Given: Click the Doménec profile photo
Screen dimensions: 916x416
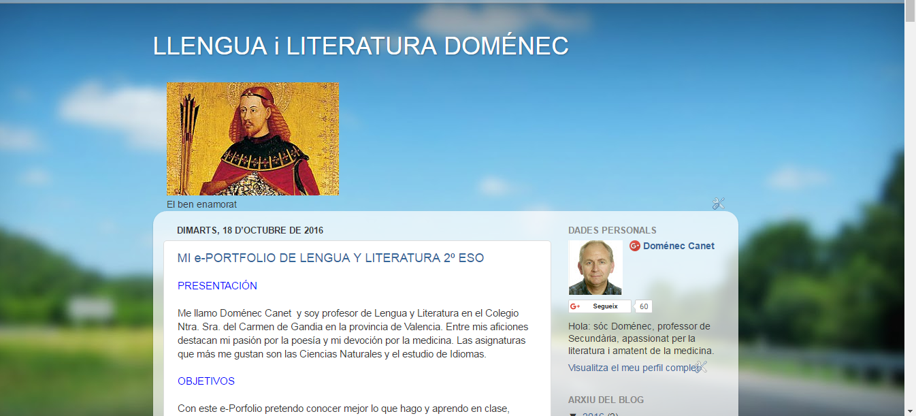Looking at the screenshot, I should point(595,267).
